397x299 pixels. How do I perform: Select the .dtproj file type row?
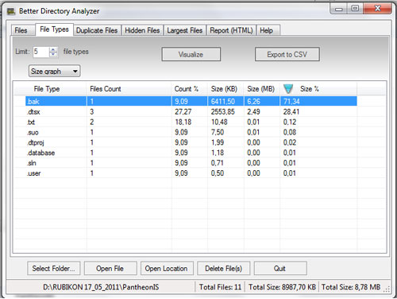191,142
